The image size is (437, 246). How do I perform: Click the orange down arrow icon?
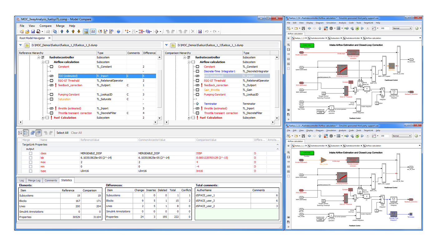(79, 32)
